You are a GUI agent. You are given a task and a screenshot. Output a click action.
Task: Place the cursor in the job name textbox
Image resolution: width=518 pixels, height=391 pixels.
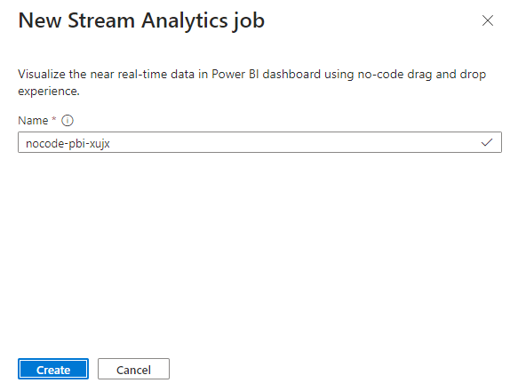pyautogui.click(x=259, y=142)
